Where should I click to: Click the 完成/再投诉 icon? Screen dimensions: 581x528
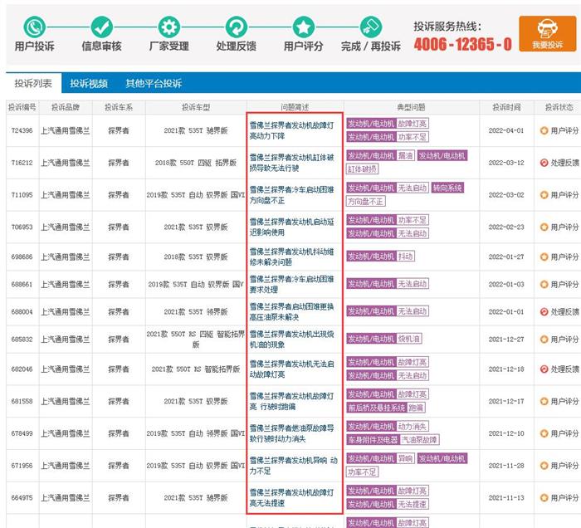[370, 27]
